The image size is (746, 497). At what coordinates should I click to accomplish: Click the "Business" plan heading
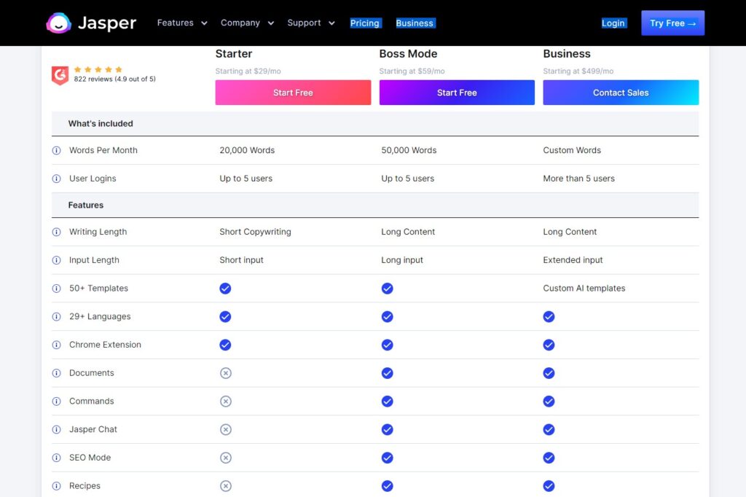click(x=567, y=54)
